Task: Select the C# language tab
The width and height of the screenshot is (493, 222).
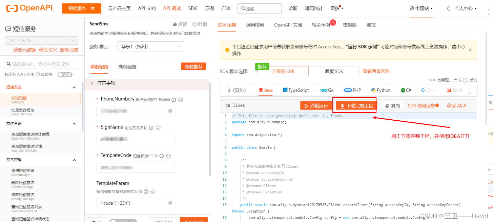Action: (406, 90)
